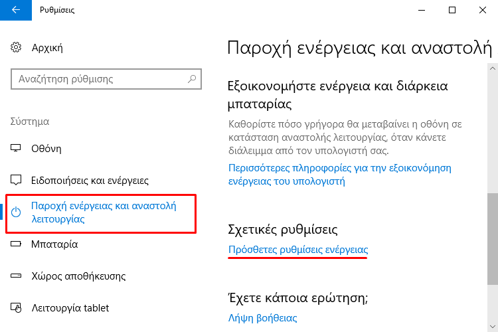498x332 pixels.
Task: Focus the Αναζήτηση ρύθμισης search field
Action: 106,79
